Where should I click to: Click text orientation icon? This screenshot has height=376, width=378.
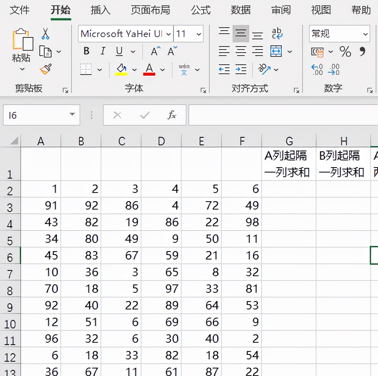click(x=264, y=69)
